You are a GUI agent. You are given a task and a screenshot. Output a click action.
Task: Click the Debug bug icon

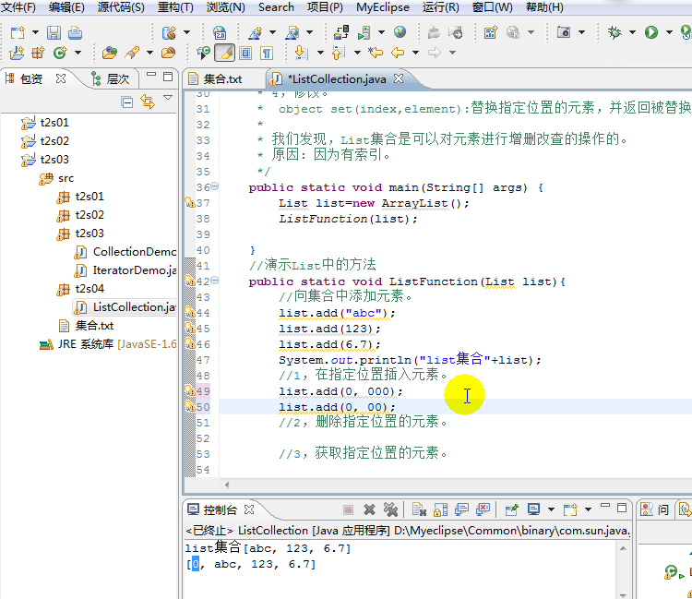coord(614,32)
